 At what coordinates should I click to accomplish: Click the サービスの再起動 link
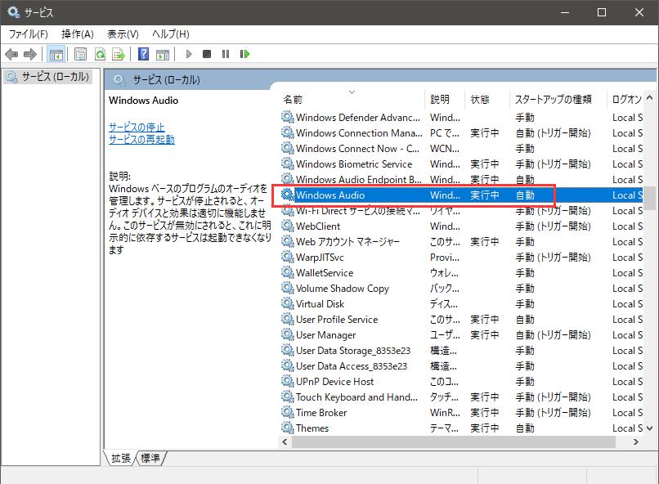pos(141,140)
